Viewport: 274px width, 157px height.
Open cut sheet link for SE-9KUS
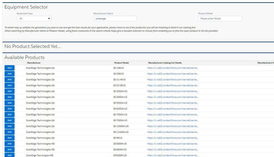pos(173,138)
